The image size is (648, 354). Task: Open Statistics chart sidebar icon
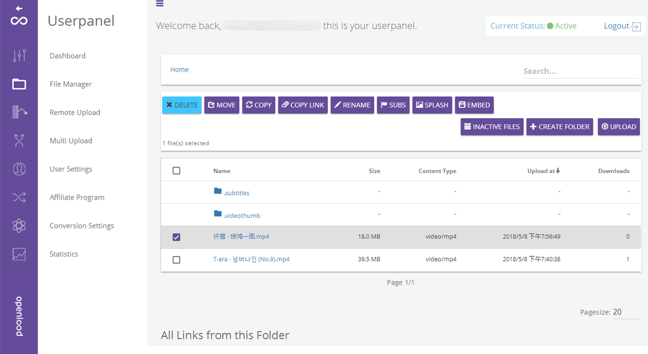pyautogui.click(x=19, y=254)
